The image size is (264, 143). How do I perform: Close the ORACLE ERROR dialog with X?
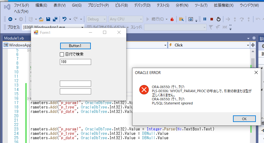tap(256, 72)
